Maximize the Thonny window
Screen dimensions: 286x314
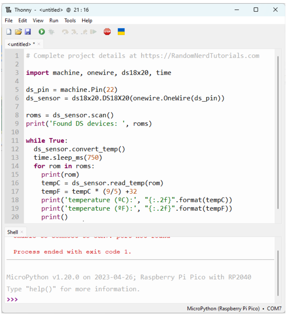point(256,10)
